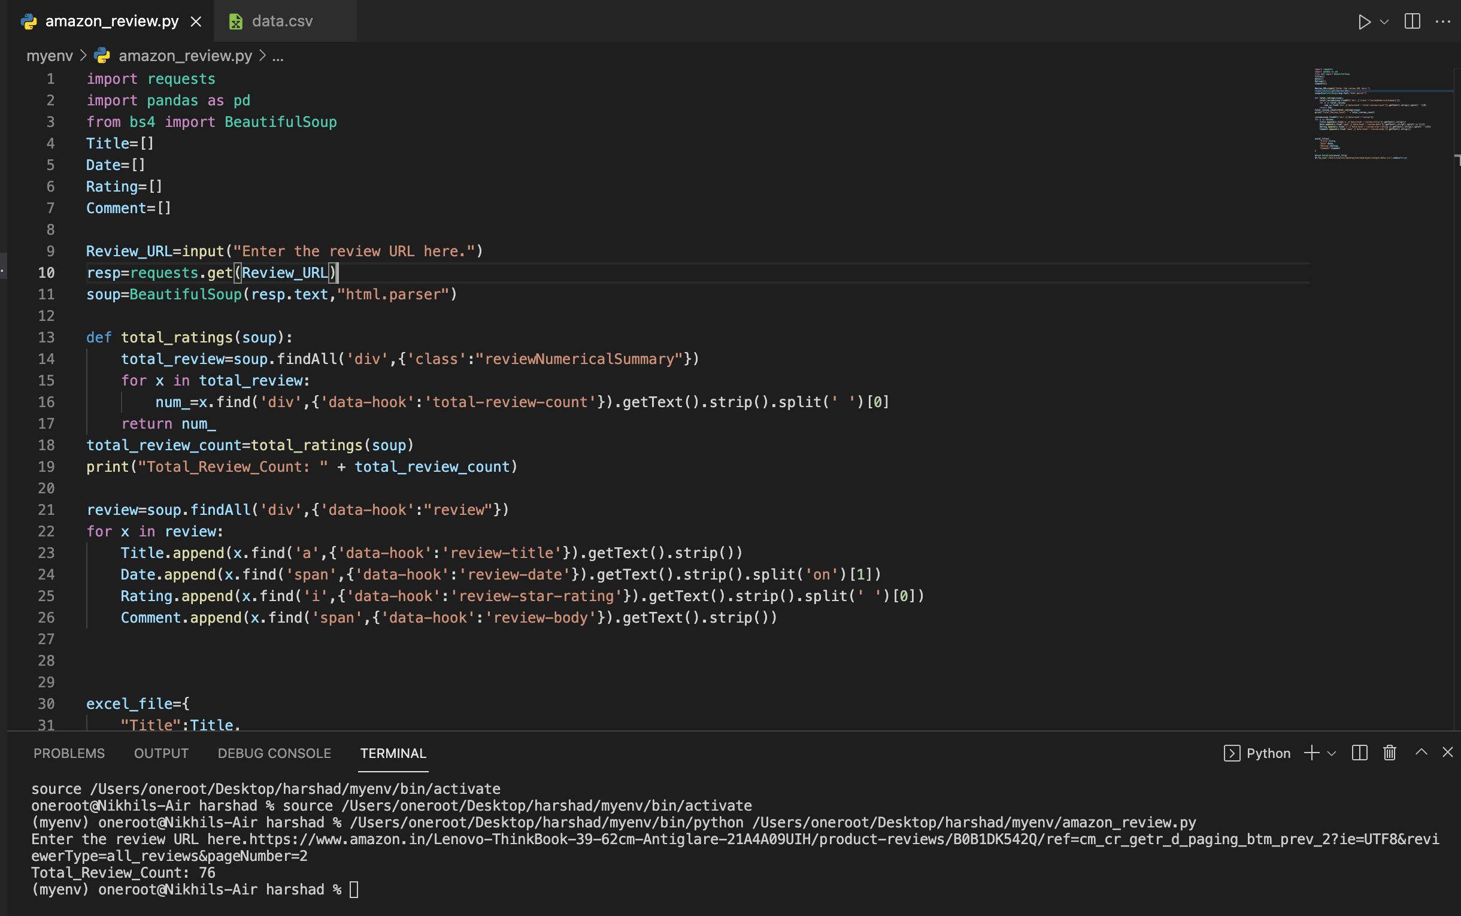Click 'for x in review:' line
Viewport: 1461px width, 916px height.
click(155, 531)
